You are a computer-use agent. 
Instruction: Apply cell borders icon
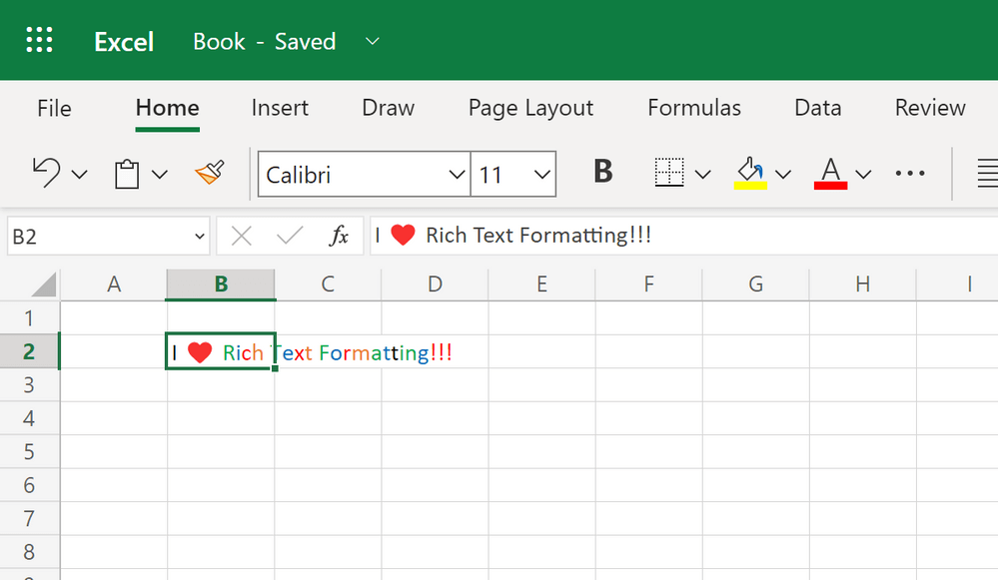tap(669, 173)
